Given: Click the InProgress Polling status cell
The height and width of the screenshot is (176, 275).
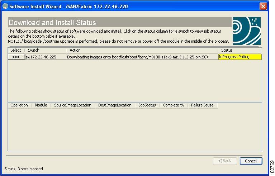Looking at the screenshot, I should [x=240, y=57].
